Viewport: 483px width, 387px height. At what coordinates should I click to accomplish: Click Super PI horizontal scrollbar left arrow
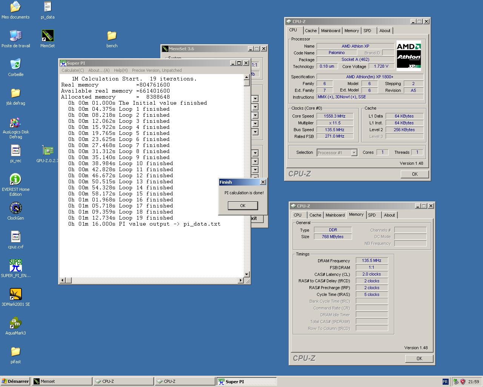point(63,280)
